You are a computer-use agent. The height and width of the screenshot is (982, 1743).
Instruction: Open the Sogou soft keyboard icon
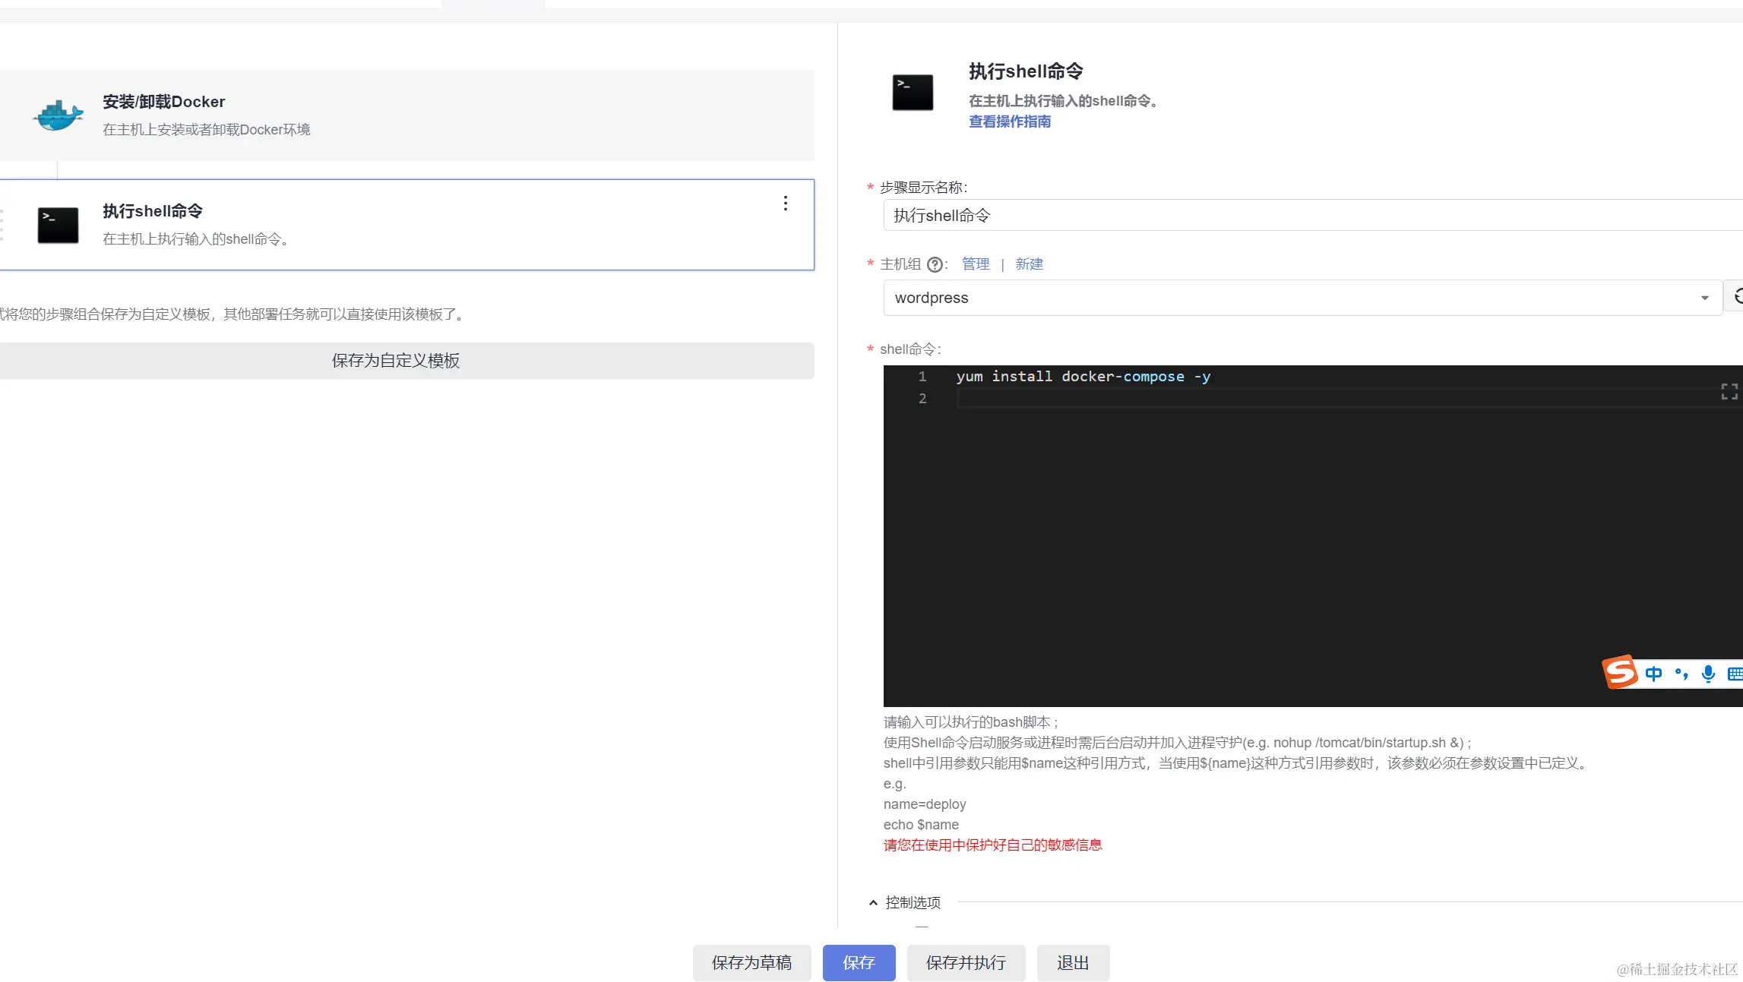pos(1734,674)
